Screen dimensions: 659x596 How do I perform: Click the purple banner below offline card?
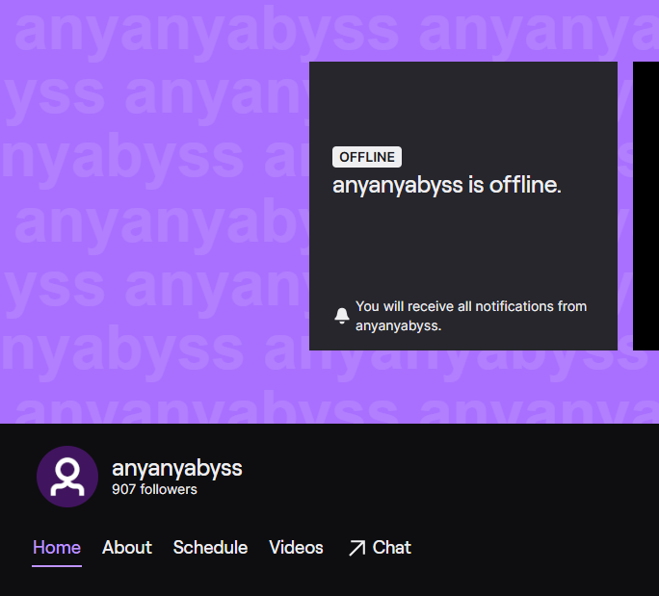(x=462, y=386)
